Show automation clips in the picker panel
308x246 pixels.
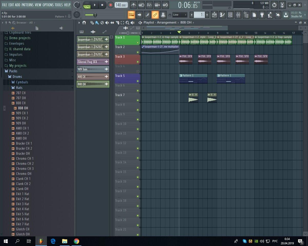[104, 32]
